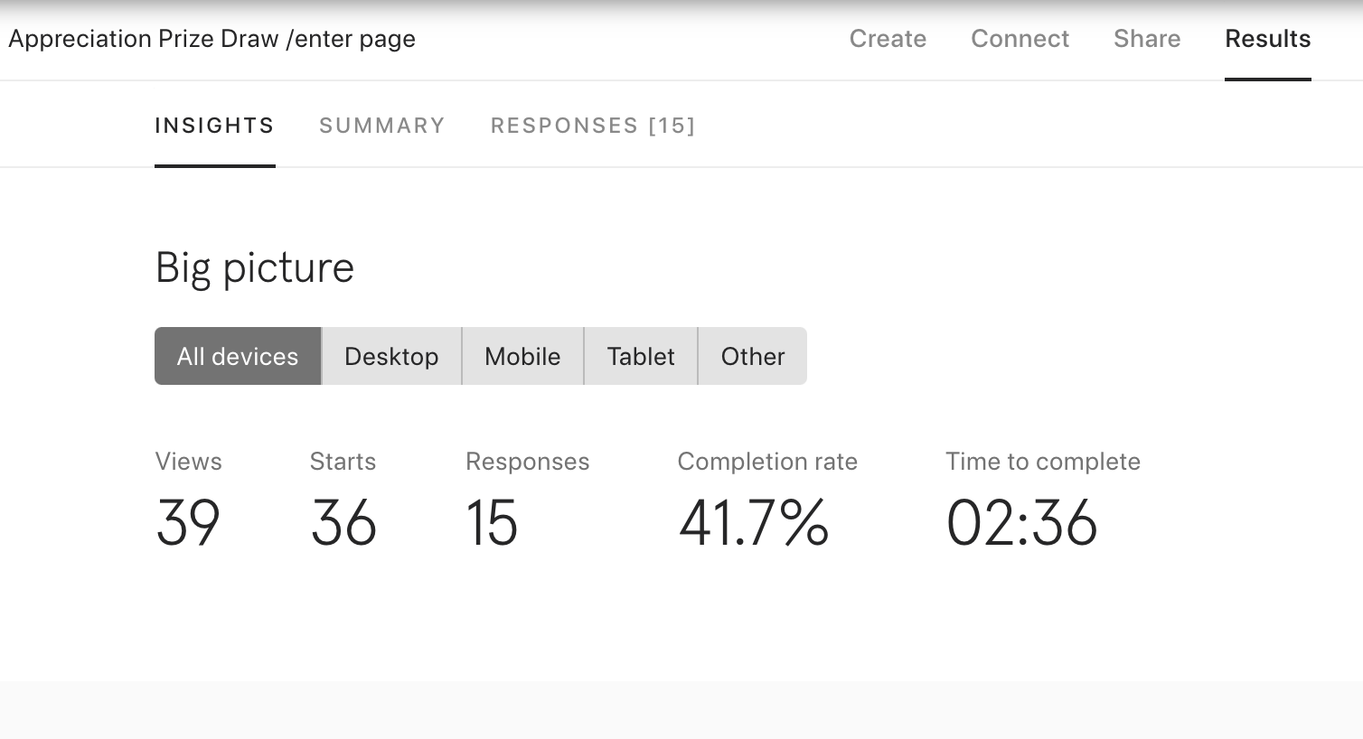Choose the Other devices filter
This screenshot has height=739, width=1363.
point(753,356)
